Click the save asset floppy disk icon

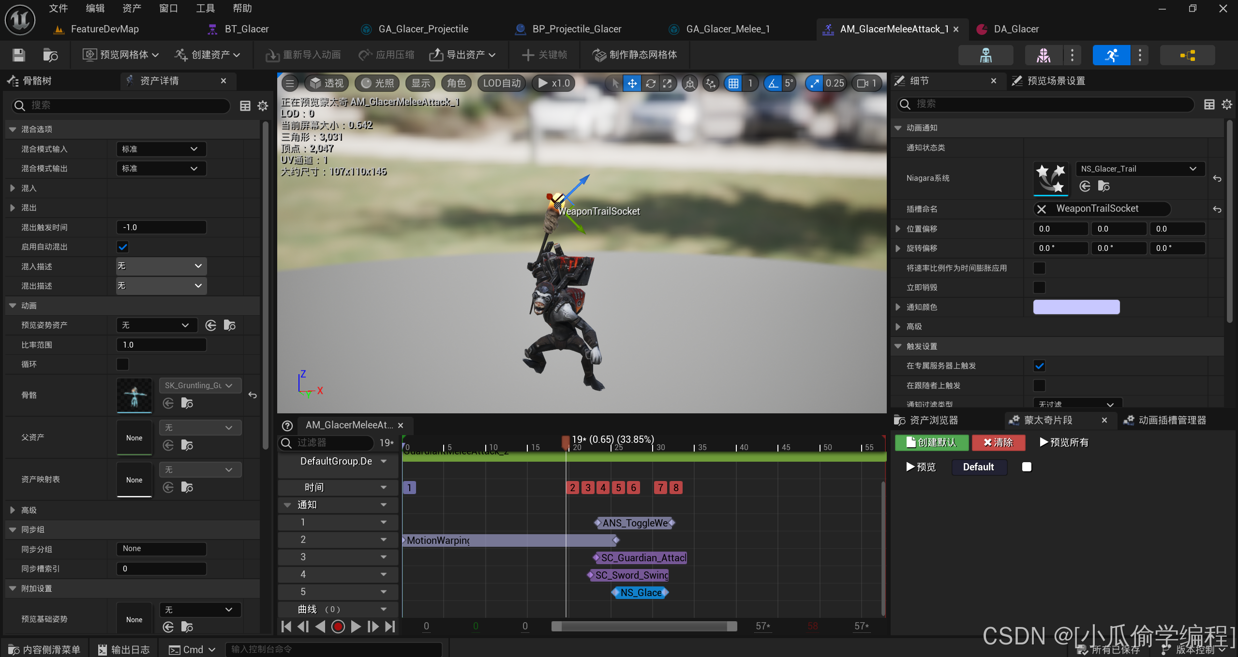pyautogui.click(x=19, y=55)
